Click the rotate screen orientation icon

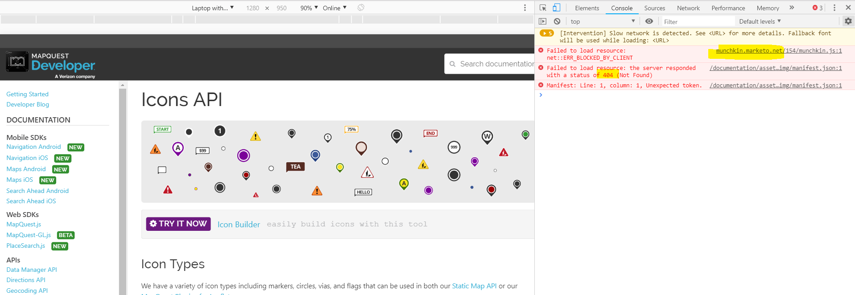pyautogui.click(x=361, y=8)
